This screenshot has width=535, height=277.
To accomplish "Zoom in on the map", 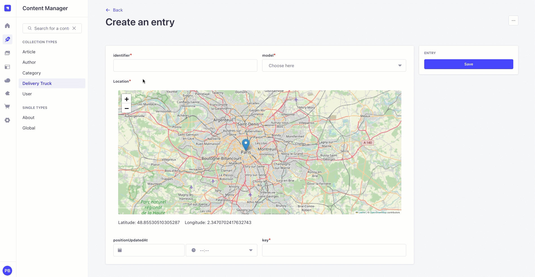I will tap(127, 99).
